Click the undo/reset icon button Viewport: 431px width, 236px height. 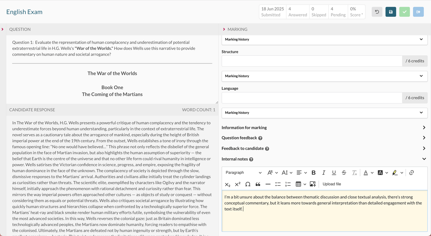click(x=377, y=12)
